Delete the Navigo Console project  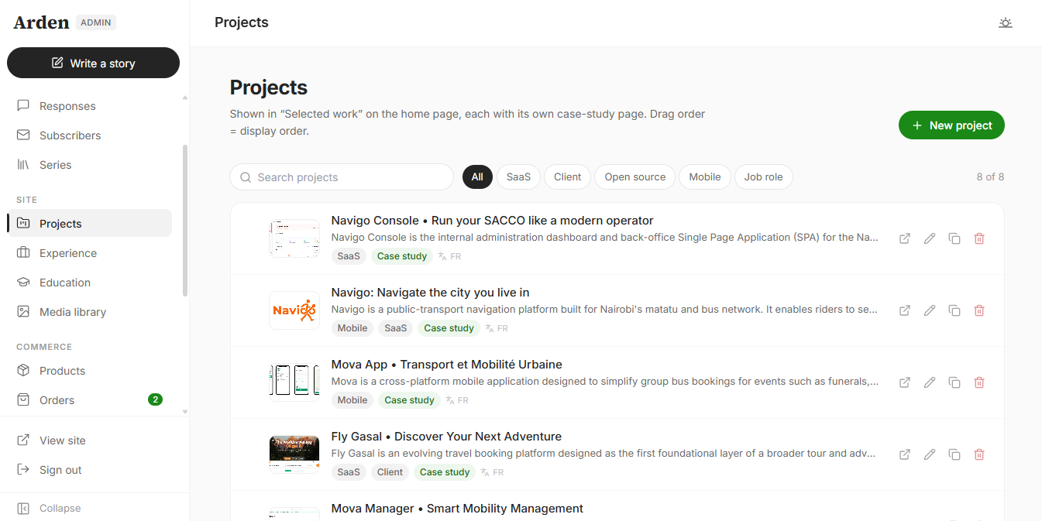[979, 238]
